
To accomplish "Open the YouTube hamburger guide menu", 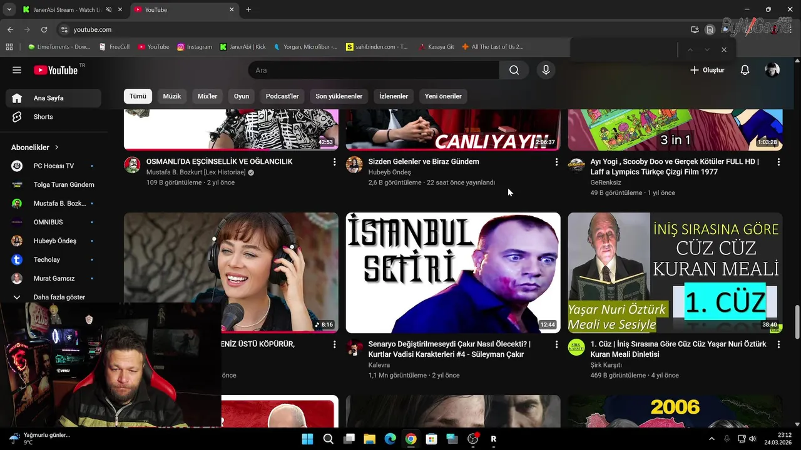I will [x=17, y=70].
